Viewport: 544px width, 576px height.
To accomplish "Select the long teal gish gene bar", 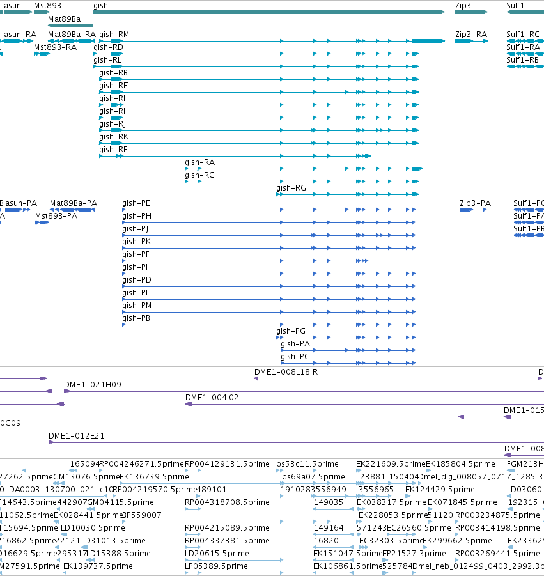I will [269, 12].
